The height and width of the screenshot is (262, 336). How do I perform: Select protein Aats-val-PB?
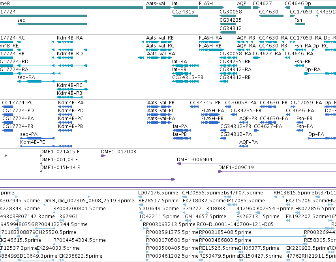pos(161,103)
